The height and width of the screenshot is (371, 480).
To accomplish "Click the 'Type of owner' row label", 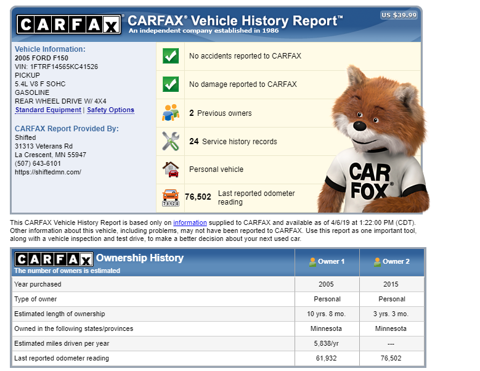I will coord(36,299).
